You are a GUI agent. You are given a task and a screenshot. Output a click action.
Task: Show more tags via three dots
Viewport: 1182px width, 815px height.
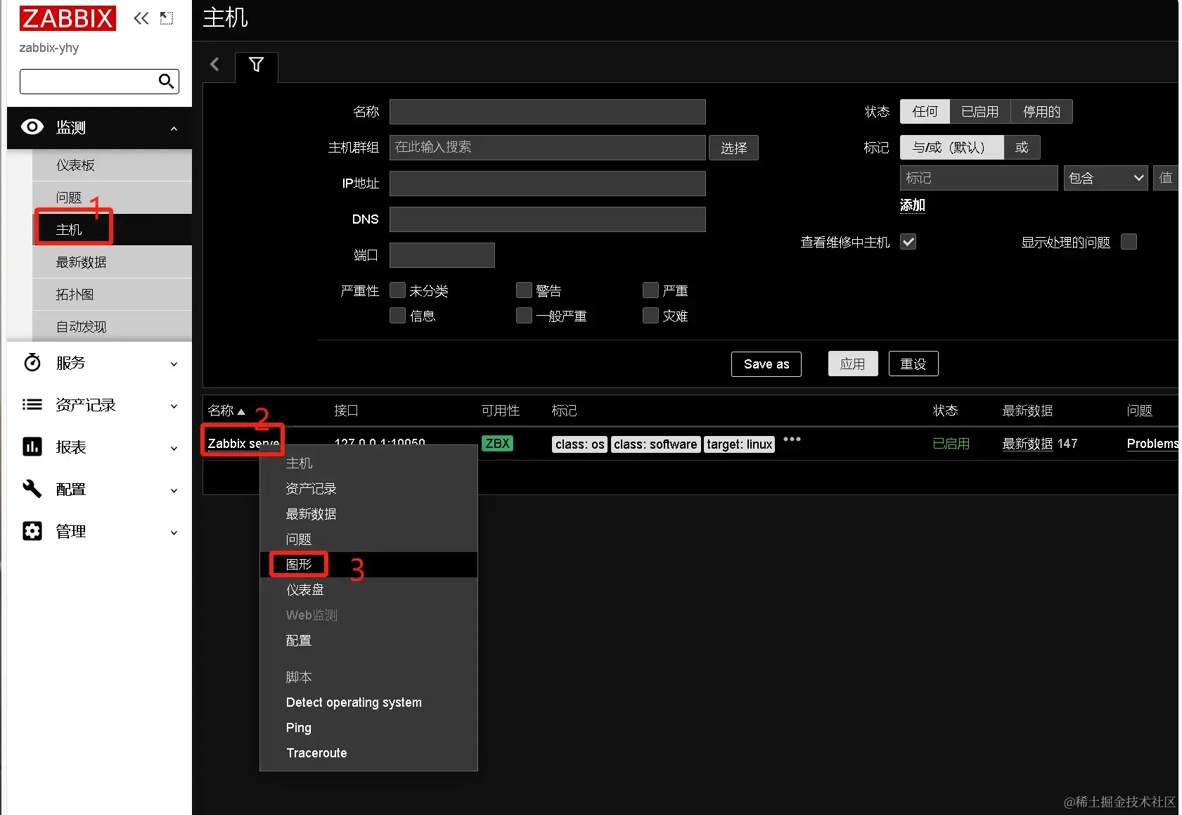pos(792,439)
